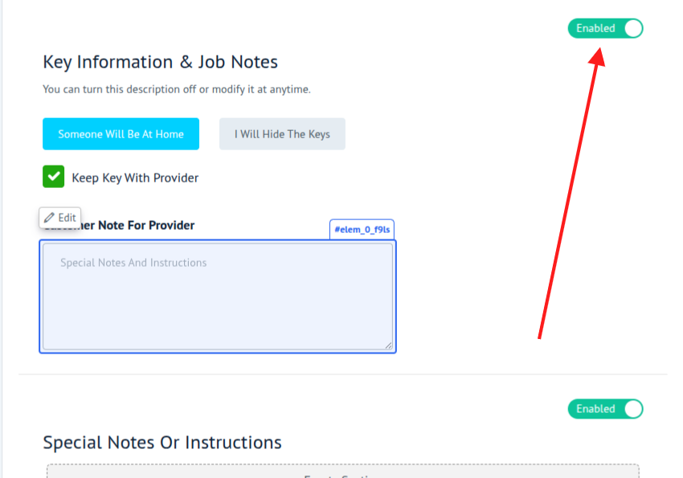This screenshot has height=478, width=683.
Task: Click the description text about turning off
Action: tap(176, 89)
